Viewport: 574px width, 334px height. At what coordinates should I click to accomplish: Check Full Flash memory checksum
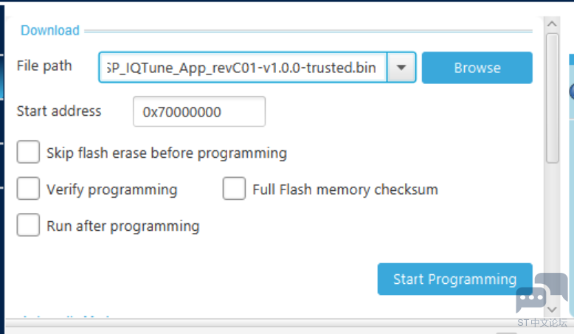click(234, 189)
